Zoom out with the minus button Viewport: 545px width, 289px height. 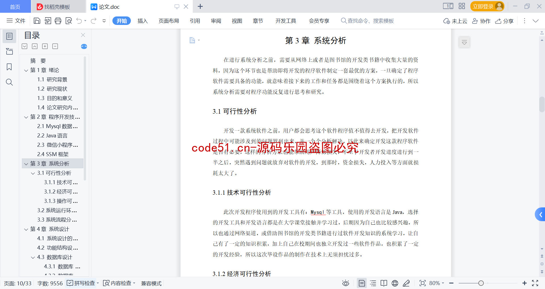click(451, 283)
